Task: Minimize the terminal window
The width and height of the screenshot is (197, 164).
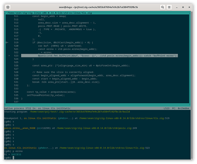Action: (177, 7)
